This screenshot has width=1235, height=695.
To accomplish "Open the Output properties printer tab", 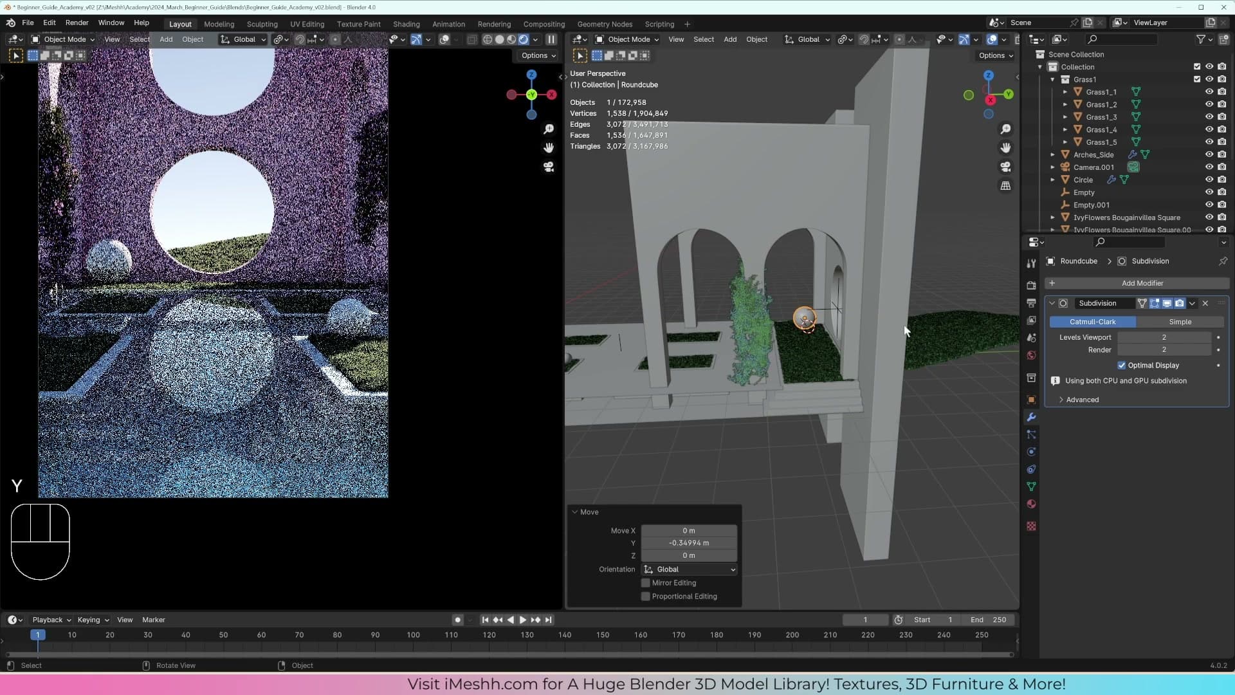I will tap(1031, 302).
